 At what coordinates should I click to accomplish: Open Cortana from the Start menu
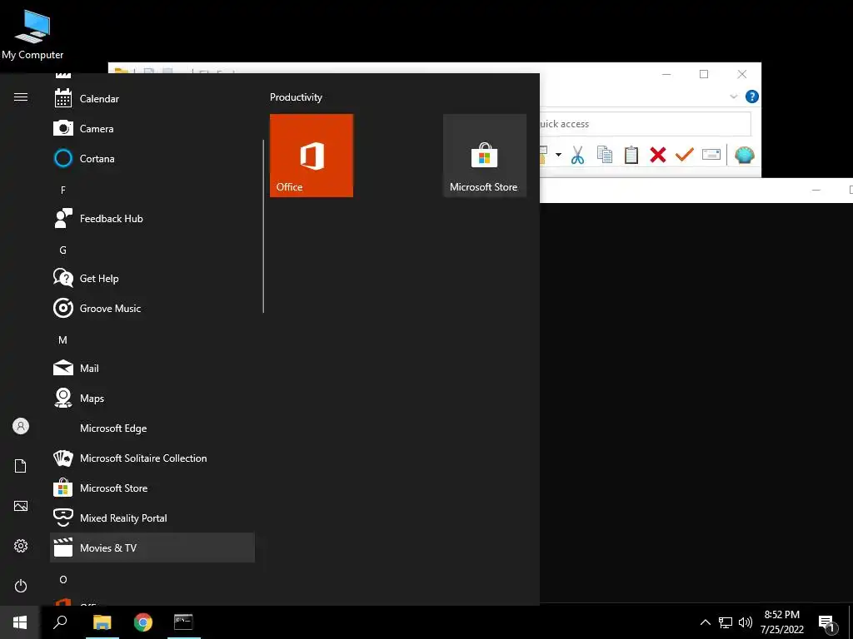152,159
